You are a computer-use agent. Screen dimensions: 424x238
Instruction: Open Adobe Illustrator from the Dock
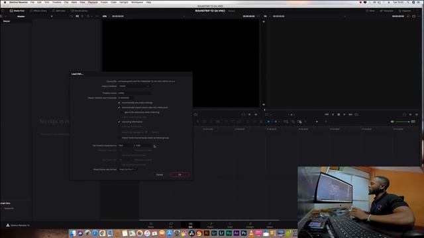(207, 233)
